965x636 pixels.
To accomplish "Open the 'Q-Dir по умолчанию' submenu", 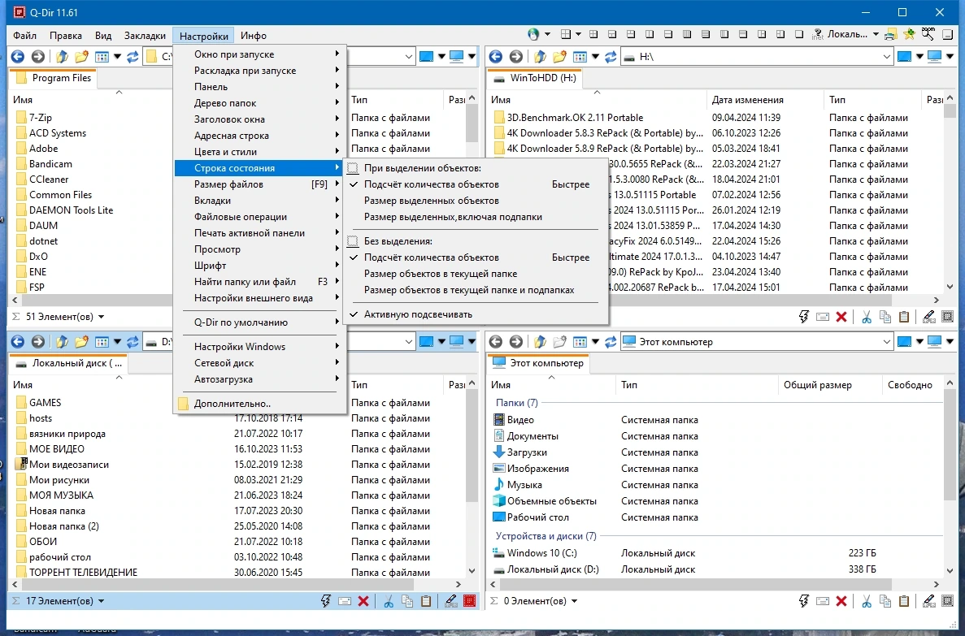I will pyautogui.click(x=260, y=322).
